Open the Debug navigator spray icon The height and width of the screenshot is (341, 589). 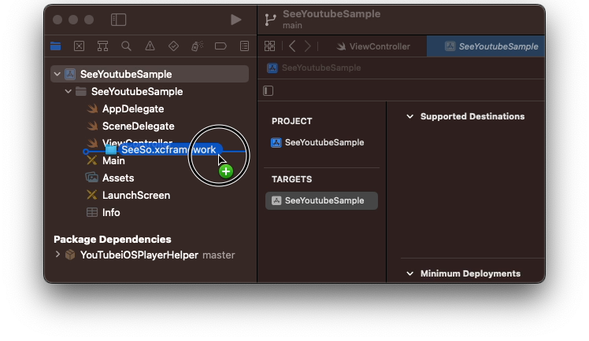[x=197, y=46]
